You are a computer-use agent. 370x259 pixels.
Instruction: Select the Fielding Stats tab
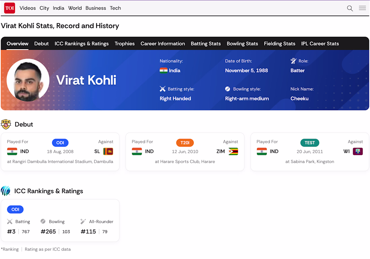click(x=280, y=44)
